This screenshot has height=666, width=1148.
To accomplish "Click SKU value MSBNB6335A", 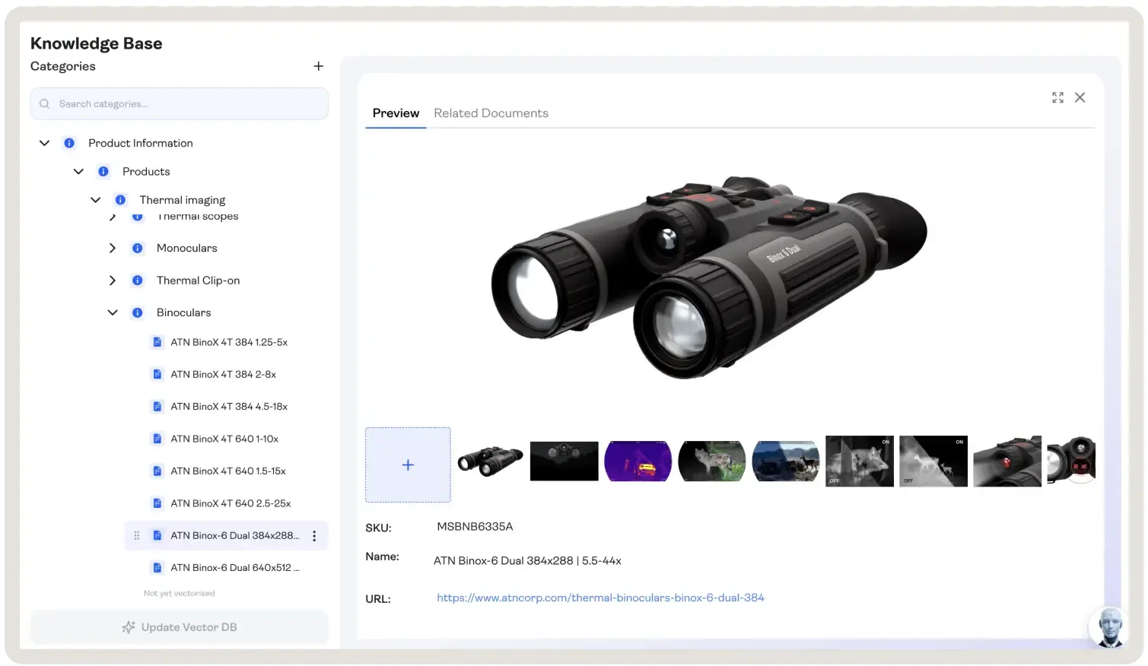I will click(475, 526).
